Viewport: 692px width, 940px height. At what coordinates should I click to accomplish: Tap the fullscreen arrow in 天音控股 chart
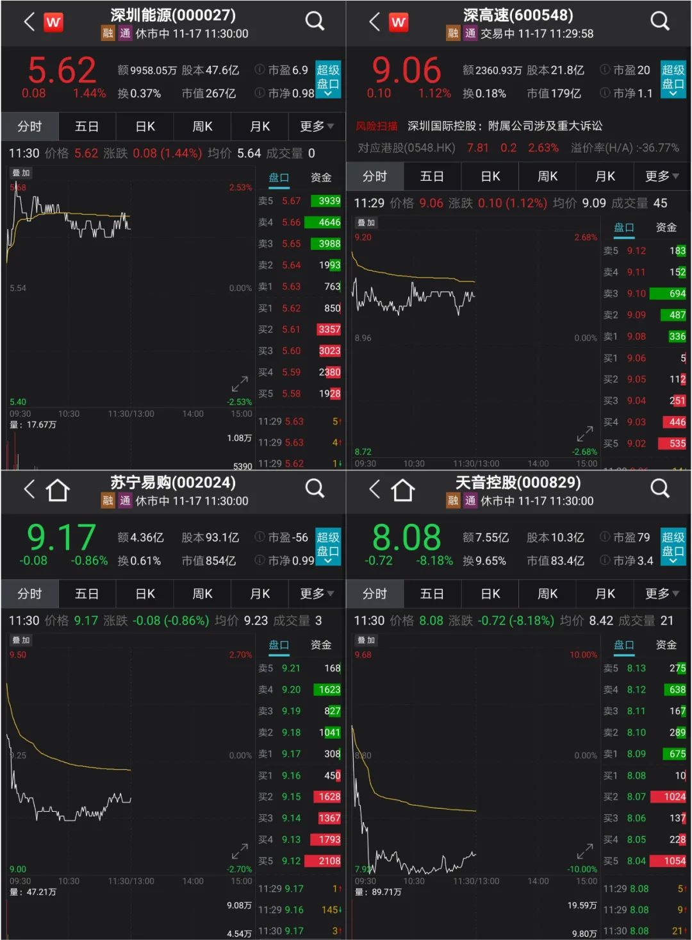click(584, 852)
